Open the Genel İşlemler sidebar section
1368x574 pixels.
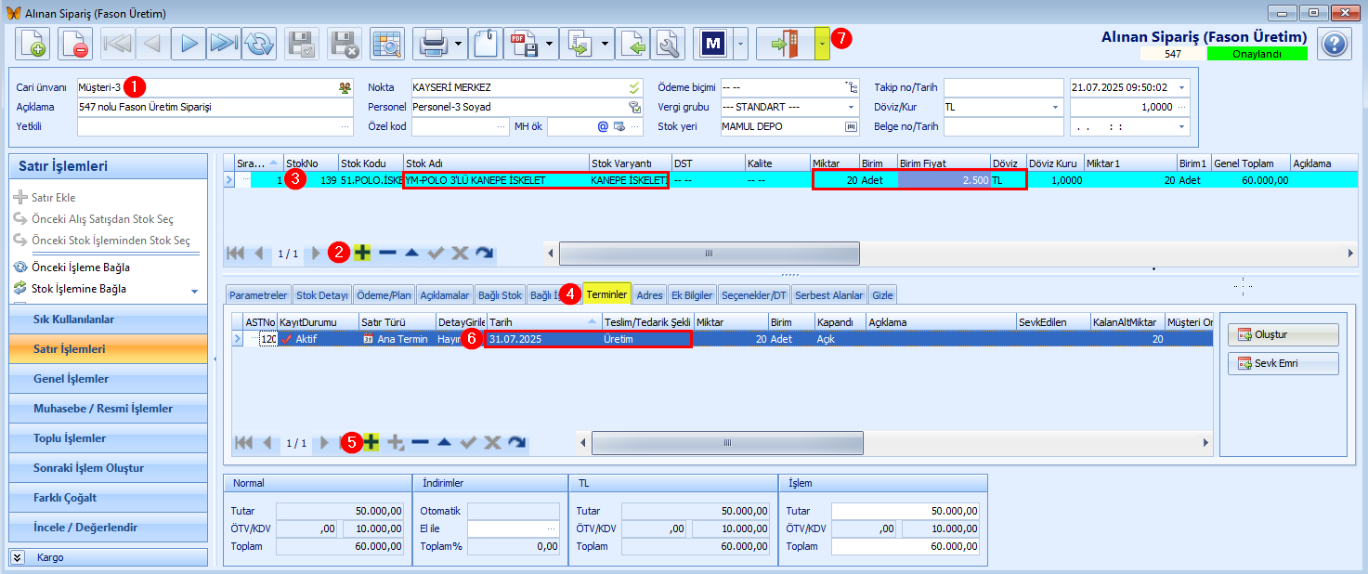[x=108, y=379]
